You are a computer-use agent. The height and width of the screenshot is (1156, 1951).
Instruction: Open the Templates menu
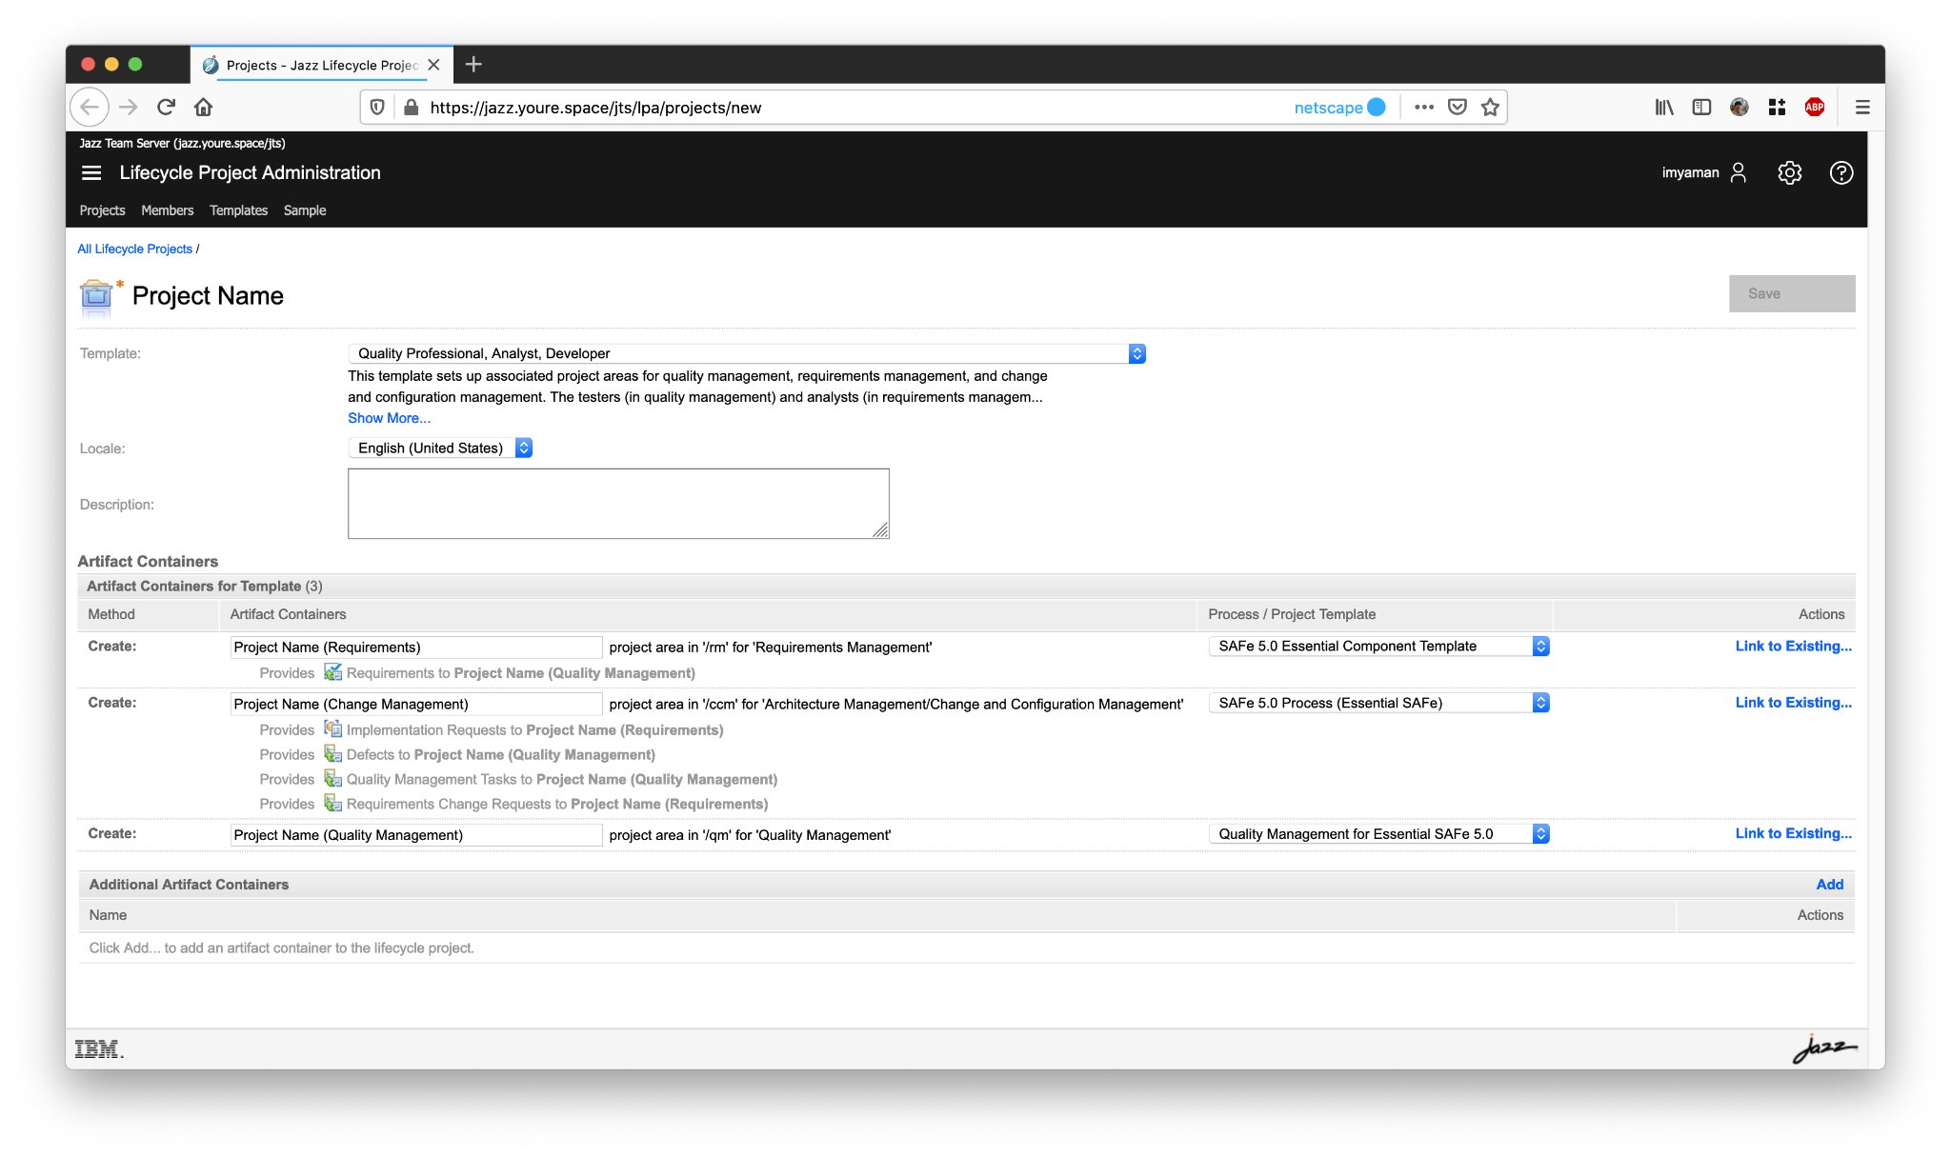pyautogui.click(x=238, y=210)
